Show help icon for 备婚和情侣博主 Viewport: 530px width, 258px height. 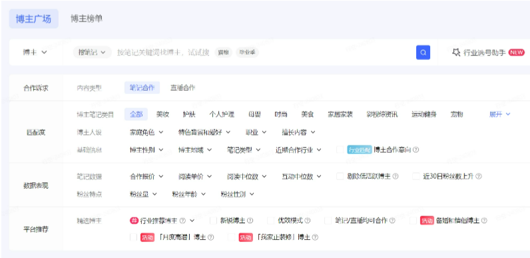click(x=484, y=221)
